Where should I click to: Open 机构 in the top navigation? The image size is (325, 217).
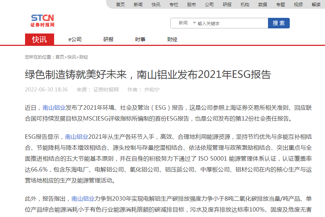[x=245, y=4]
